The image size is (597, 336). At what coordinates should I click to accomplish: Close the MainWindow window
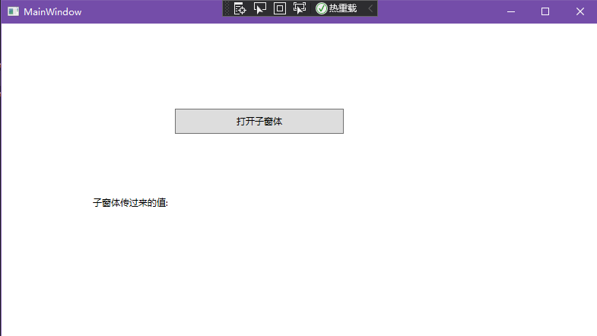tap(580, 12)
